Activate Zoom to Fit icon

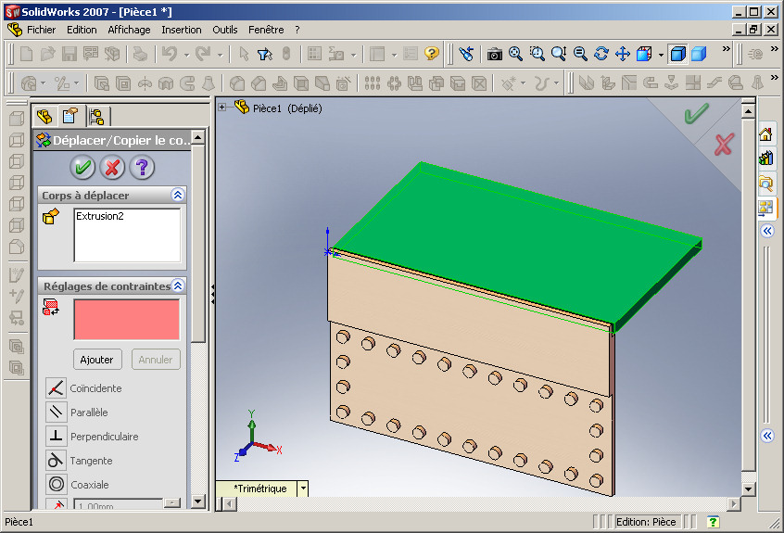coord(515,54)
